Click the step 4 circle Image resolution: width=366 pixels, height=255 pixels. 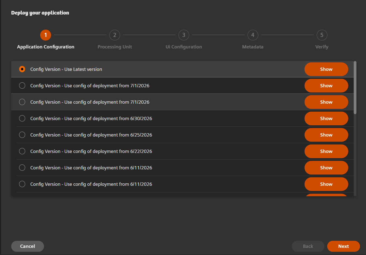coord(253,35)
